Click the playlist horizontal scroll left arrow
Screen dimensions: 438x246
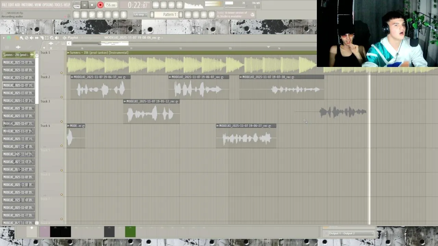[69, 43]
